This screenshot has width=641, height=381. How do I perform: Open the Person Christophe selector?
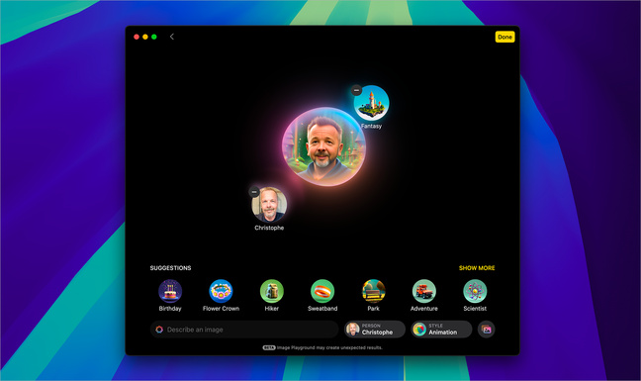(375, 330)
